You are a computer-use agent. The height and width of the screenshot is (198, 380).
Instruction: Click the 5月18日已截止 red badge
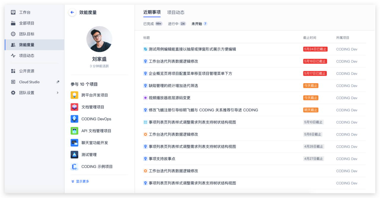coord(315,61)
